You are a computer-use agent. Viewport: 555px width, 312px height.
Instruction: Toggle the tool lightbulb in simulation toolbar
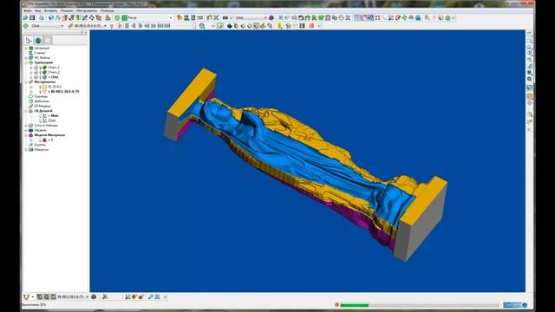[x=112, y=26]
